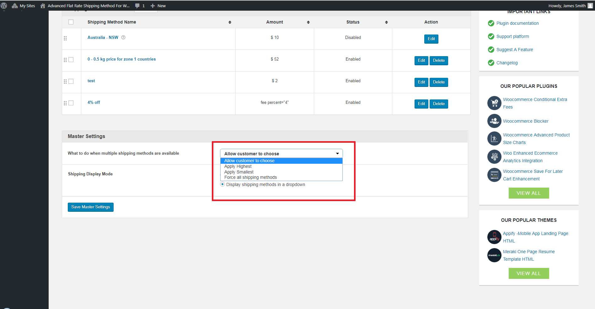Edit the 4% off method
Image resolution: width=595 pixels, height=309 pixels.
coord(421,104)
